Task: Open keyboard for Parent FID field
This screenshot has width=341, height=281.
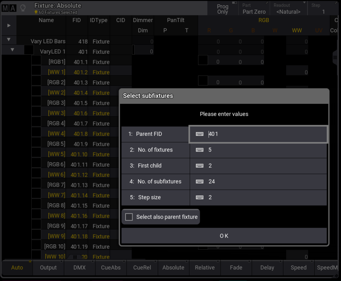Action: click(x=199, y=134)
